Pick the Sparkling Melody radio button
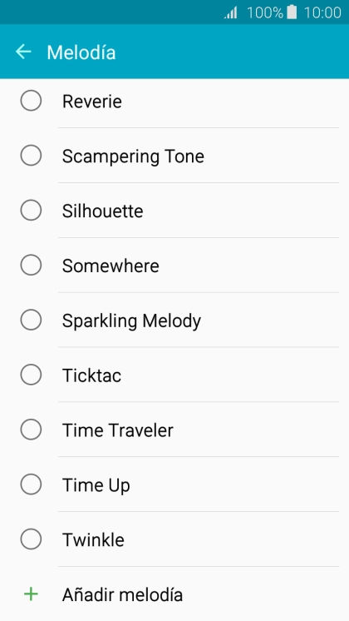 (x=31, y=320)
